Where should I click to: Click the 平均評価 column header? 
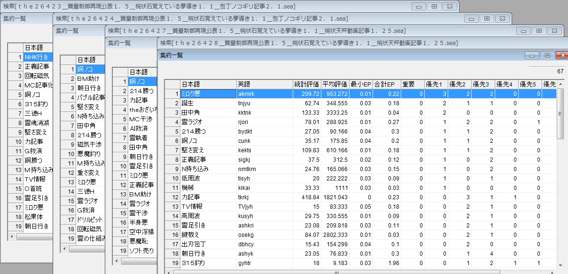335,84
